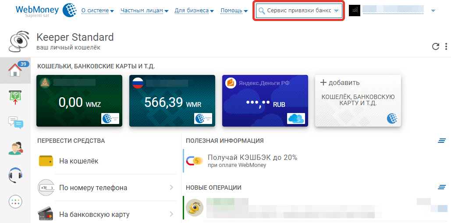Screen dimensions: 451x223
Task: Select the 566,39 WMR wallet card
Action: pos(172,101)
